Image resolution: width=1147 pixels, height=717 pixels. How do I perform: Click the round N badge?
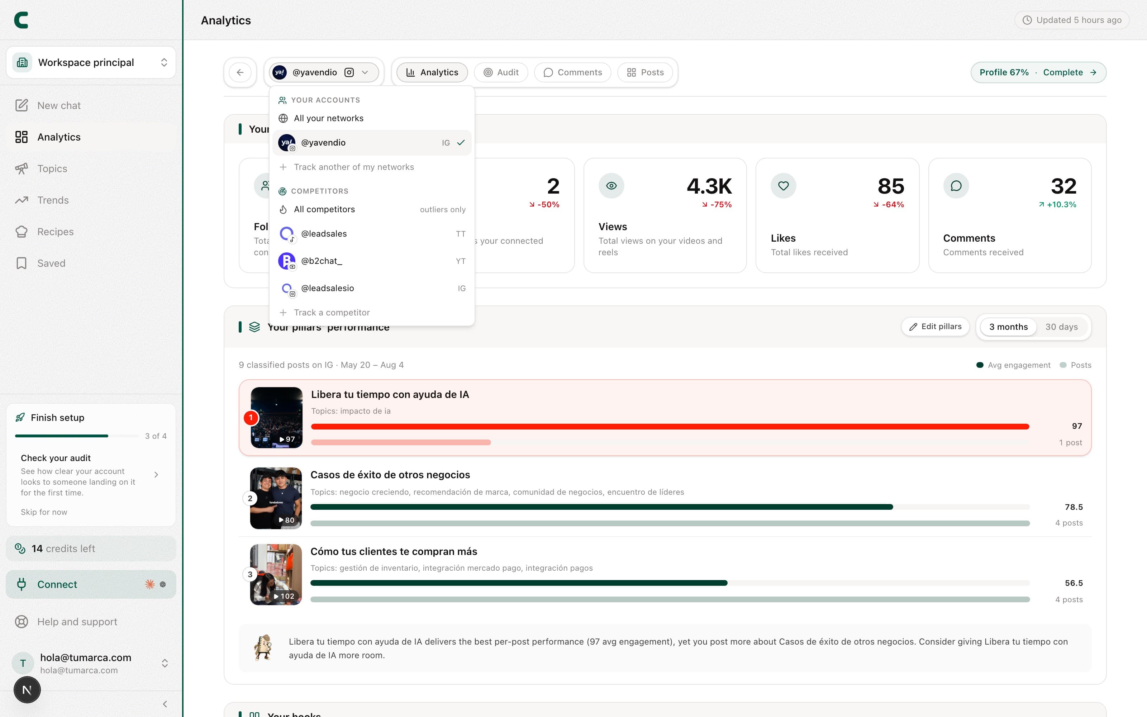coord(27,690)
